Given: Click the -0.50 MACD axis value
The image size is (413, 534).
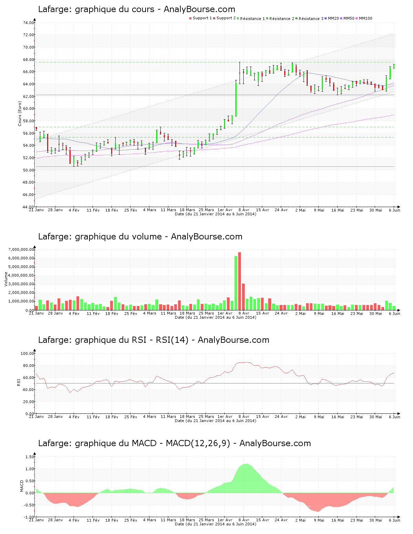Looking at the screenshot, I should click(29, 505).
